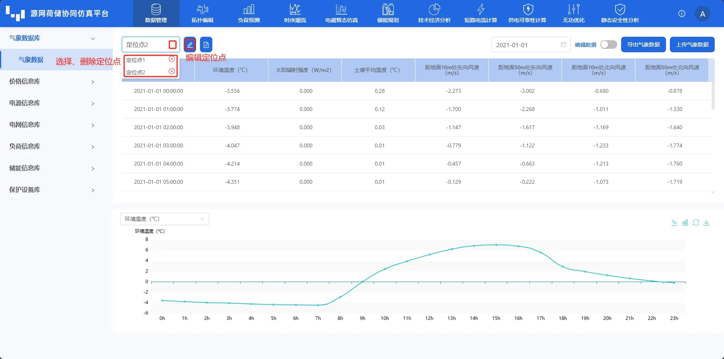Collapse the 气象数据库 sidebar section

(92, 38)
